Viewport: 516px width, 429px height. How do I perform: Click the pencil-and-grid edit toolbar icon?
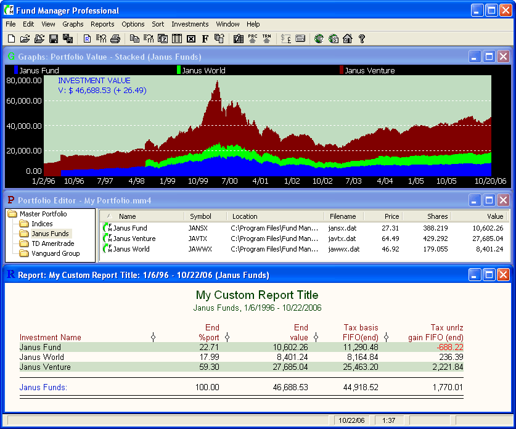point(238,39)
